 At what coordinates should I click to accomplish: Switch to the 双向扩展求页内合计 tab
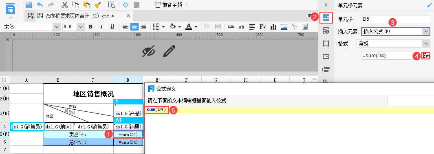point(79,16)
